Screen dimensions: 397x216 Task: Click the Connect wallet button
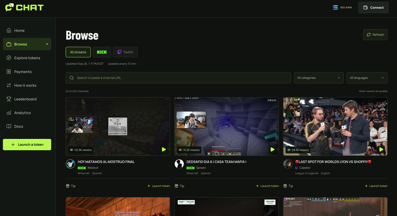pos(374,8)
